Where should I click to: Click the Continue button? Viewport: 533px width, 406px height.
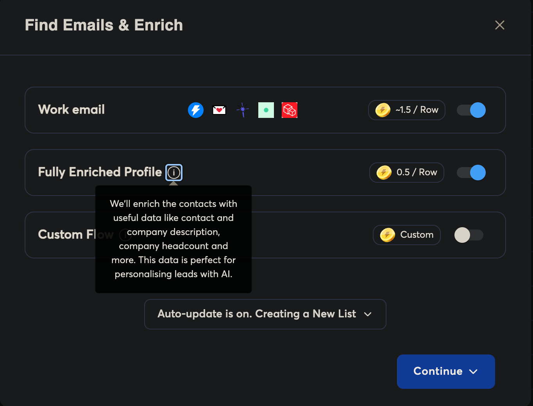[438, 372]
